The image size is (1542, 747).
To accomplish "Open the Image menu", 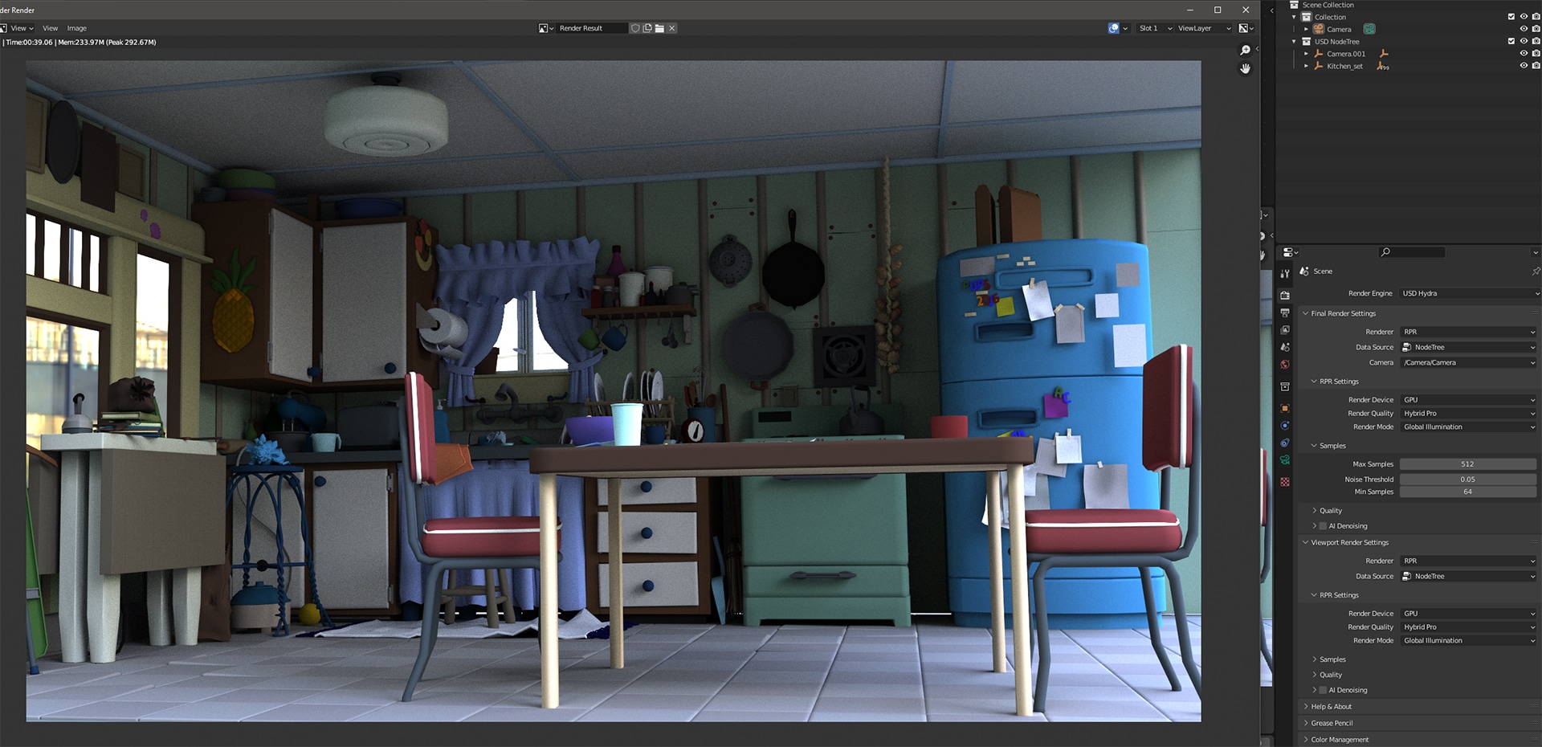I will tap(76, 28).
